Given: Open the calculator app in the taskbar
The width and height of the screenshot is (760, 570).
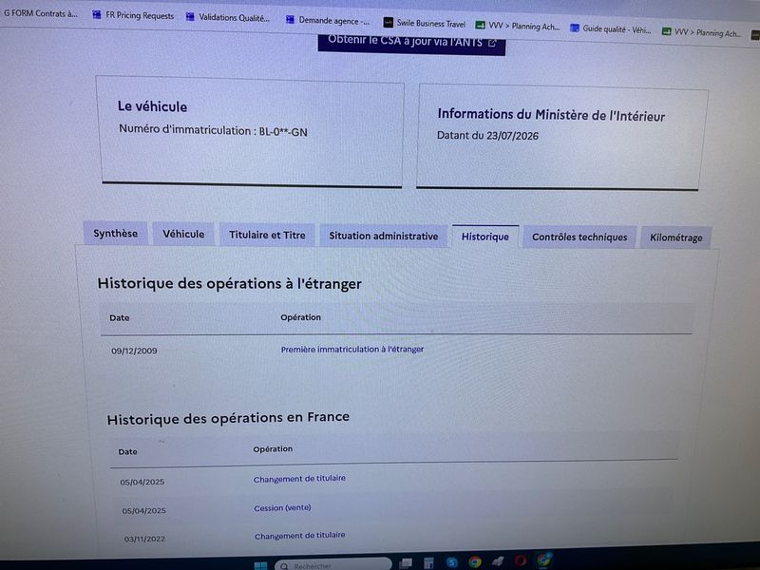Looking at the screenshot, I should tap(428, 562).
